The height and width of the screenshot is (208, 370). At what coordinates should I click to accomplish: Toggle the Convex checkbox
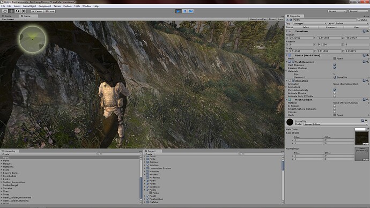[335, 112]
